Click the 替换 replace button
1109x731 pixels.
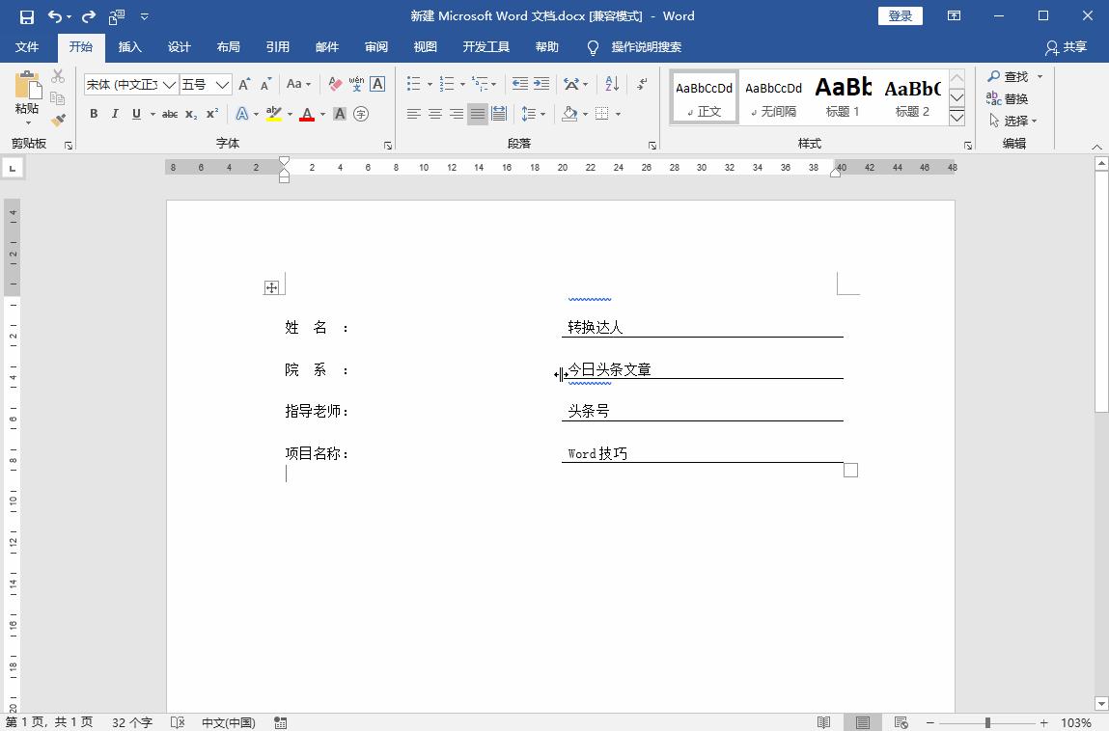tap(1007, 98)
